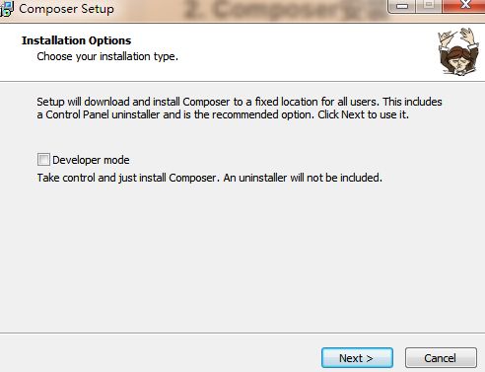This screenshot has height=372, width=485.
Task: Close the Composer Setup window
Action: [465, 5]
